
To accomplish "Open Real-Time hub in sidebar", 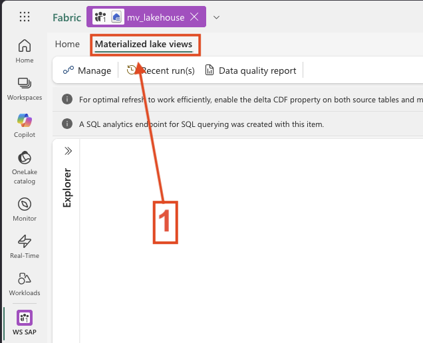I will 25,247.
